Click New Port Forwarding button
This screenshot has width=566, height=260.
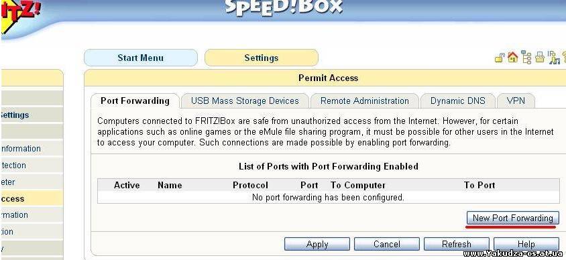coord(512,218)
